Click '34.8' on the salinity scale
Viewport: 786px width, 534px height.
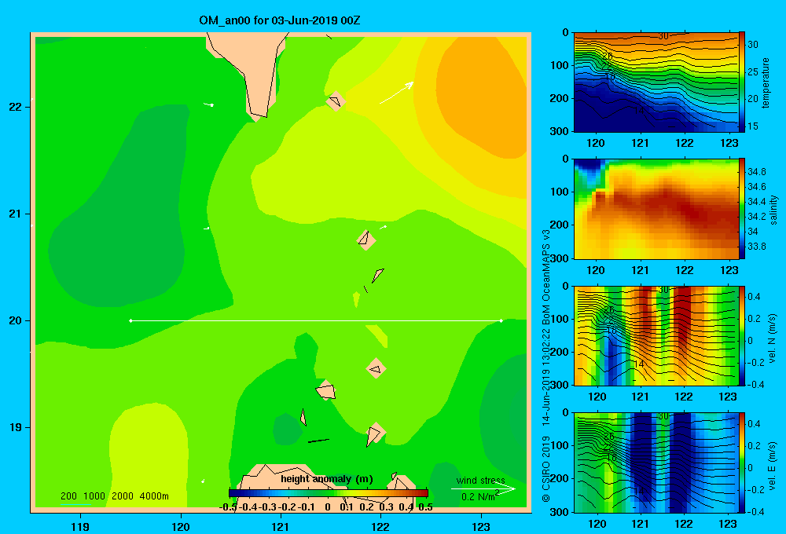click(x=756, y=171)
